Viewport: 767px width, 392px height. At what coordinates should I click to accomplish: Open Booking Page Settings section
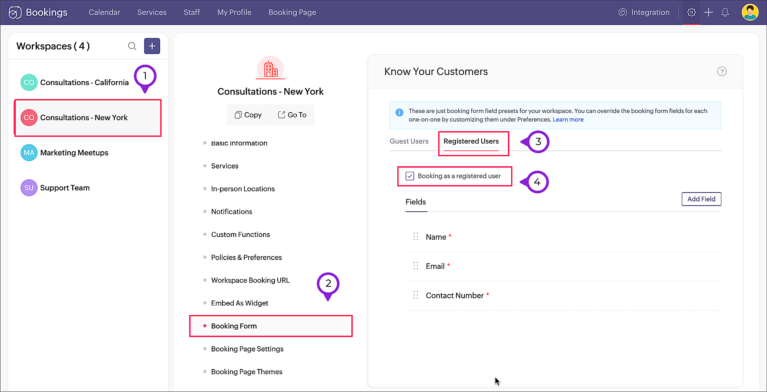point(247,349)
